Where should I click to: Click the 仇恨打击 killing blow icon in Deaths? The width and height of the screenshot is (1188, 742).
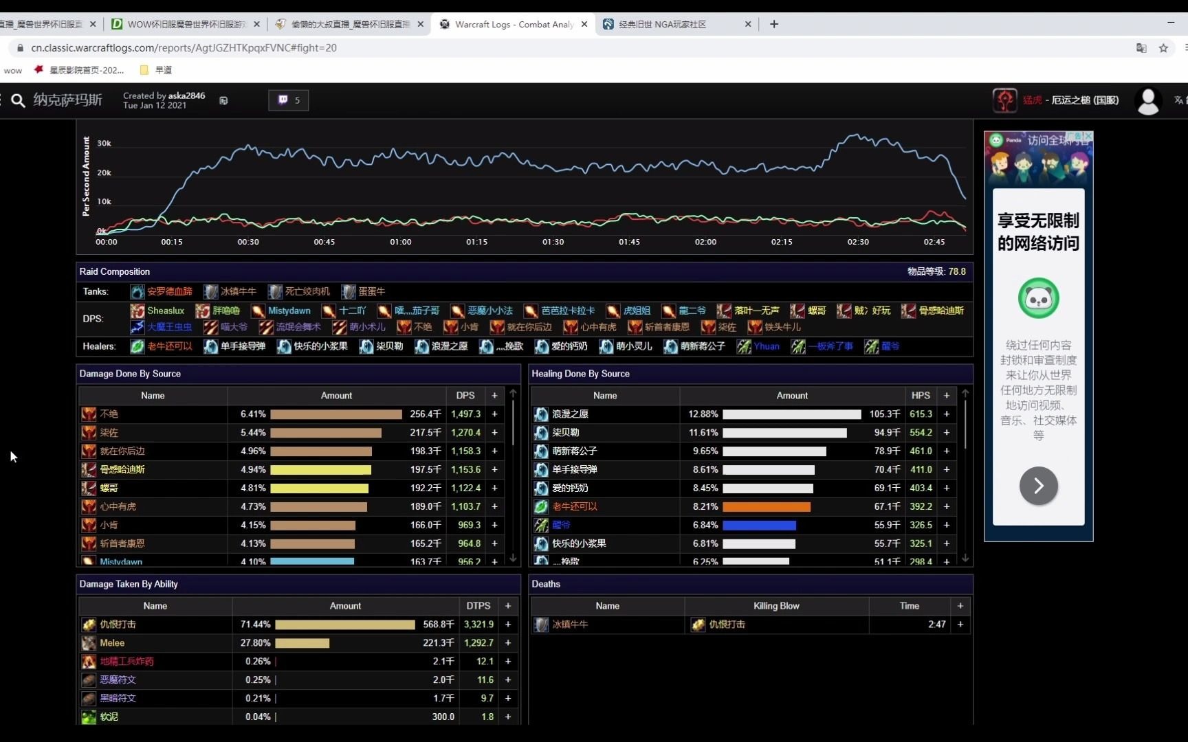pos(698,625)
